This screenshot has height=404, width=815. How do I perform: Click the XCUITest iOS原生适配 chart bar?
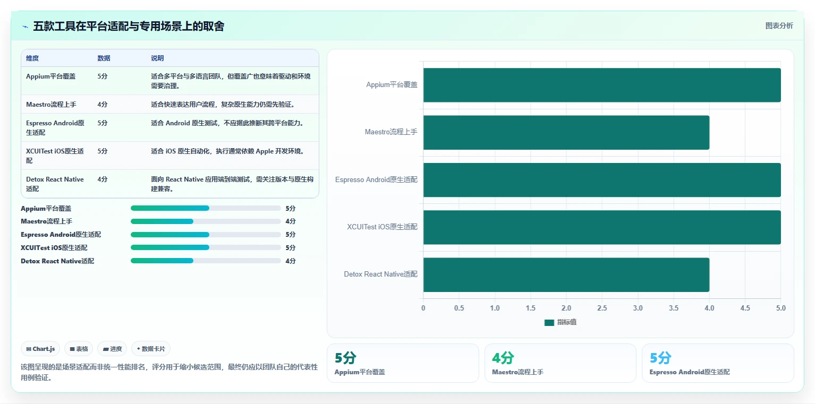pyautogui.click(x=602, y=227)
